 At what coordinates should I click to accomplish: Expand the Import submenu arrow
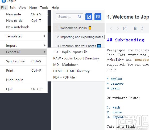tap(45, 45)
